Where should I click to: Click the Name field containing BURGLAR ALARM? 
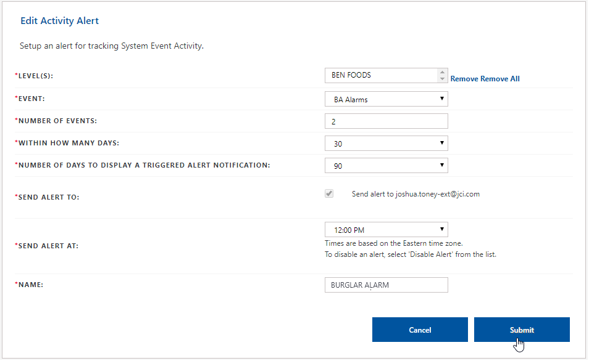pyautogui.click(x=386, y=285)
